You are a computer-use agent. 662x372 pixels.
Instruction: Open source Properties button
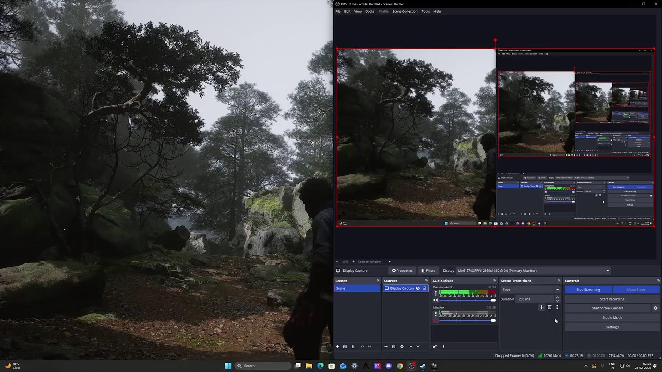click(402, 270)
